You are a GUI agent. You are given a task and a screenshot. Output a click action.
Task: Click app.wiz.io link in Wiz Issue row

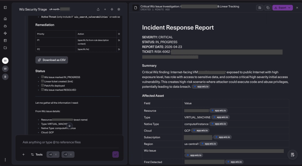pos(194,155)
